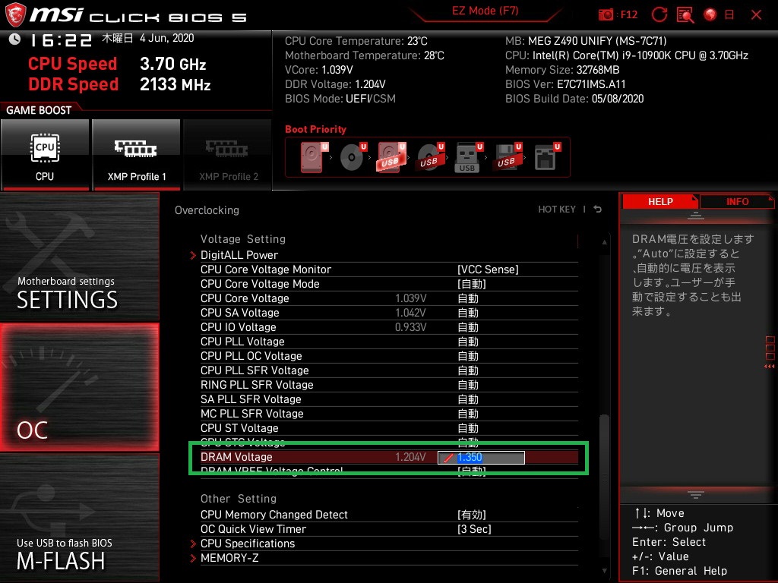Screen dimensions: 778x583
Task: Select the CPU PLL Voltage row
Action: point(389,341)
